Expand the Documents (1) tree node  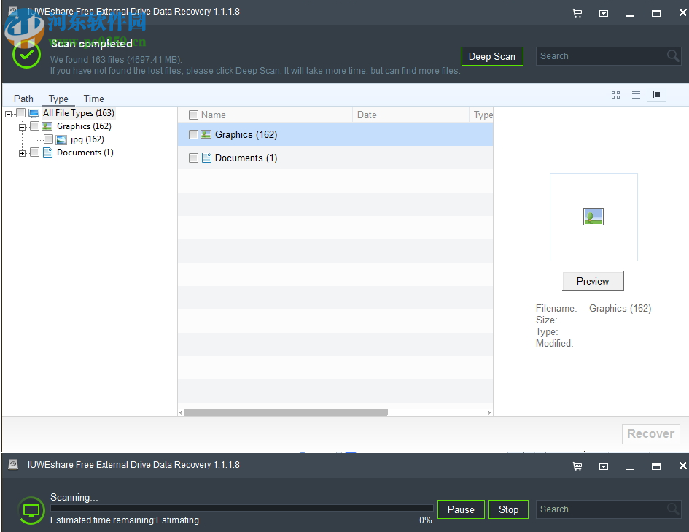(x=20, y=153)
